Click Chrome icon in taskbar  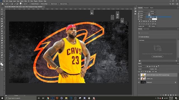click(48, 98)
